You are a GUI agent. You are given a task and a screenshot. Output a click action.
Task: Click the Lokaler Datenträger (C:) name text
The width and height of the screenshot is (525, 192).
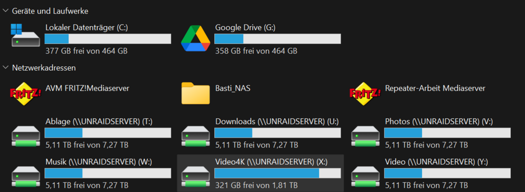click(87, 28)
